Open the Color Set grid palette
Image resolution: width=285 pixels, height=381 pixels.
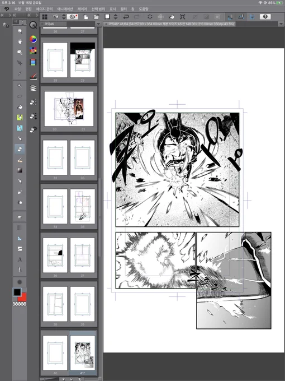pyautogui.click(x=33, y=50)
